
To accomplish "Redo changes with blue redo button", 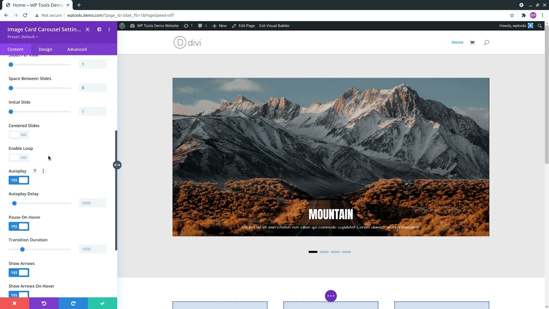I will tap(73, 303).
